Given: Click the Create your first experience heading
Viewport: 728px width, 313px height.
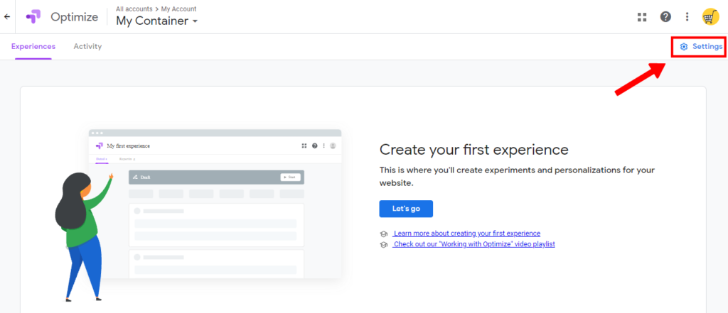Looking at the screenshot, I should click(x=474, y=150).
